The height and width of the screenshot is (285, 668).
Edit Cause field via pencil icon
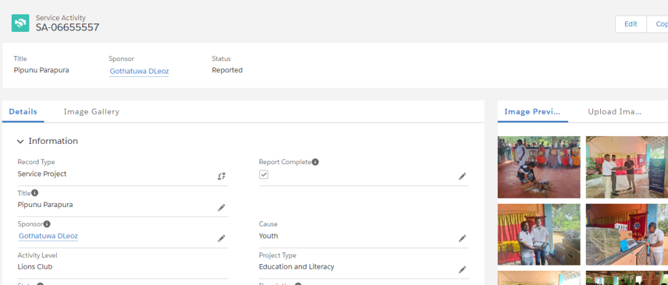(463, 238)
